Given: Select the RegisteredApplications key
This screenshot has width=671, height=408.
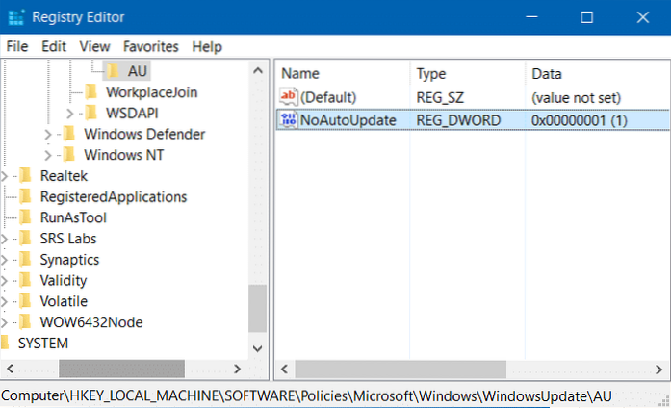Looking at the screenshot, I should pyautogui.click(x=114, y=196).
